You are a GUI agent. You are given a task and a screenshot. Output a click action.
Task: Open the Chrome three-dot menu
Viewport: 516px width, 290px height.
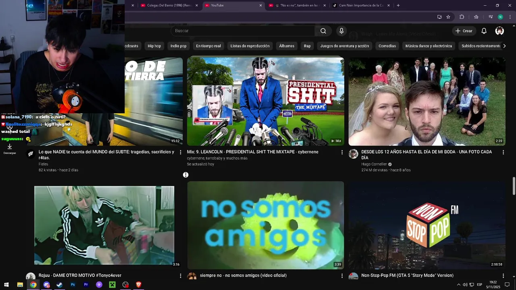(x=510, y=17)
